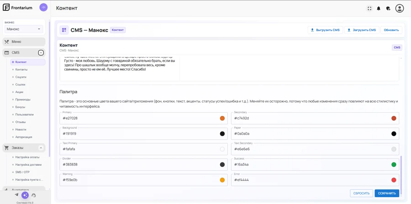Screen dimensions: 411x204
Task: Click Выгрузить CMS button
Action: coord(325,30)
